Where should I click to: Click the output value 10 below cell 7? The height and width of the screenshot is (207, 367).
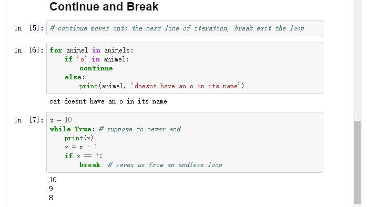pyautogui.click(x=53, y=180)
